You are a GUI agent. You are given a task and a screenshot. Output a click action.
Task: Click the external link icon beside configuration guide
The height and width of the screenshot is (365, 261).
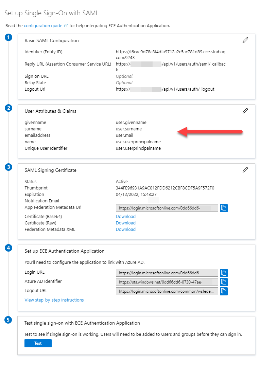pyautogui.click(x=66, y=25)
